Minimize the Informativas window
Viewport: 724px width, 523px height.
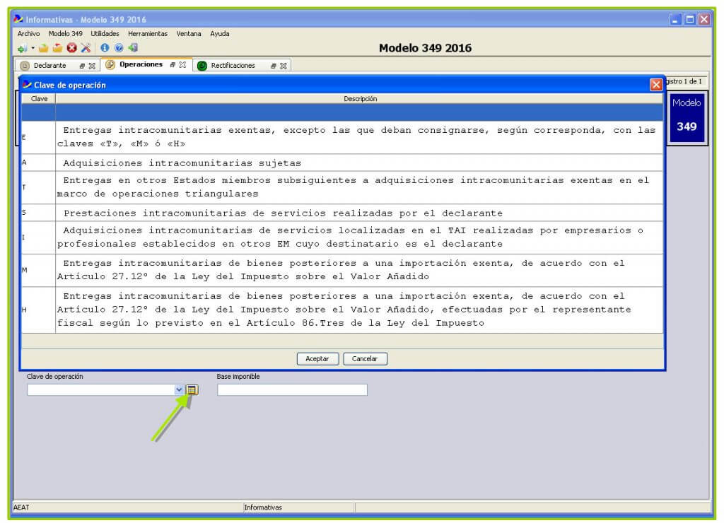(x=675, y=19)
